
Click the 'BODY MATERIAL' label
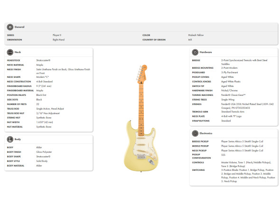coord(16,166)
